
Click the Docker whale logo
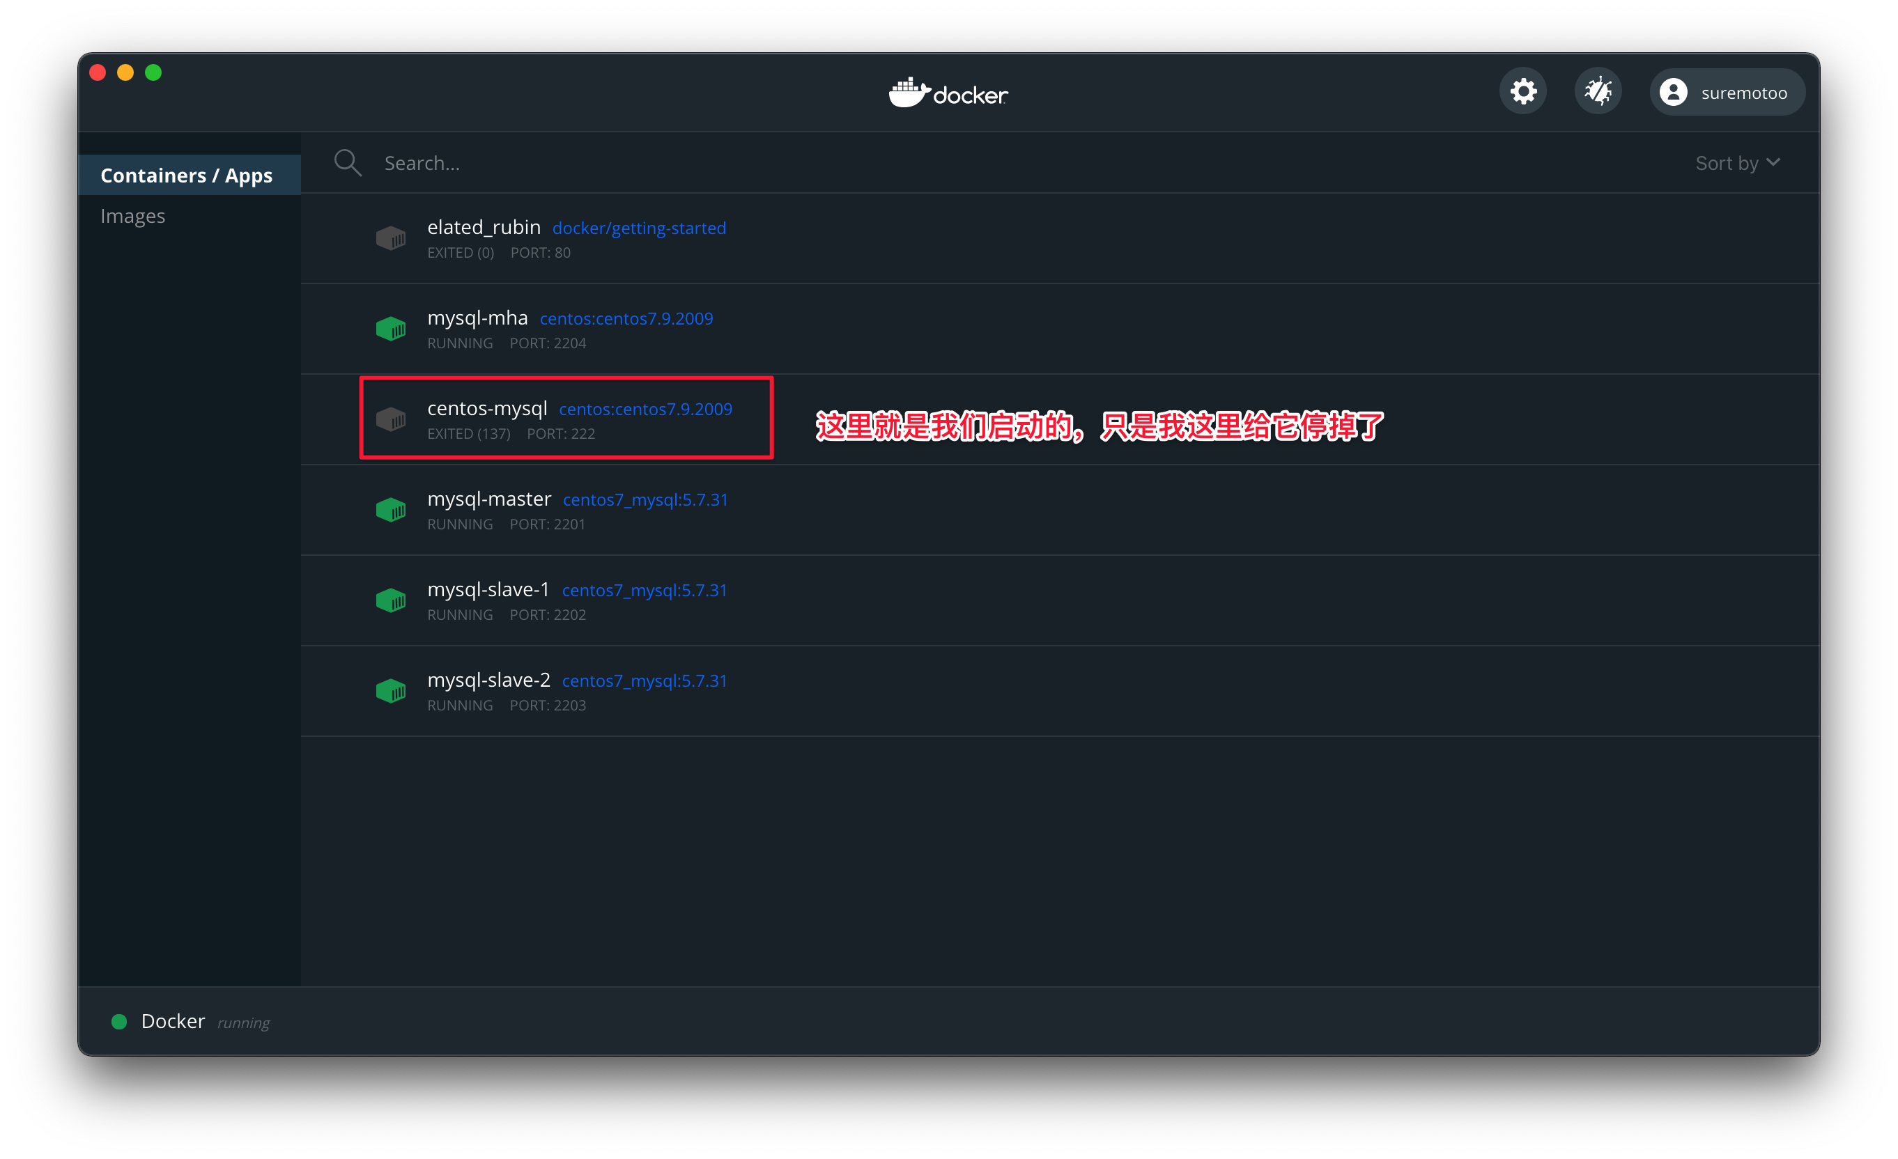(948, 93)
